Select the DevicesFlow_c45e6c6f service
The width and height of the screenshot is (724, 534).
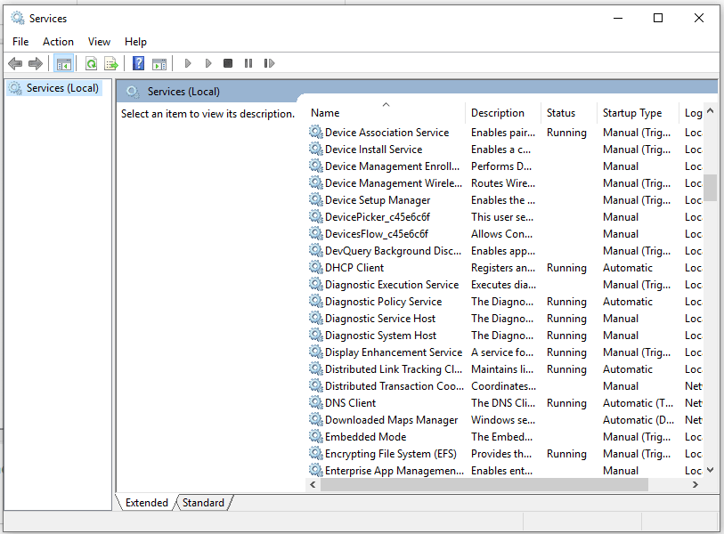click(377, 233)
